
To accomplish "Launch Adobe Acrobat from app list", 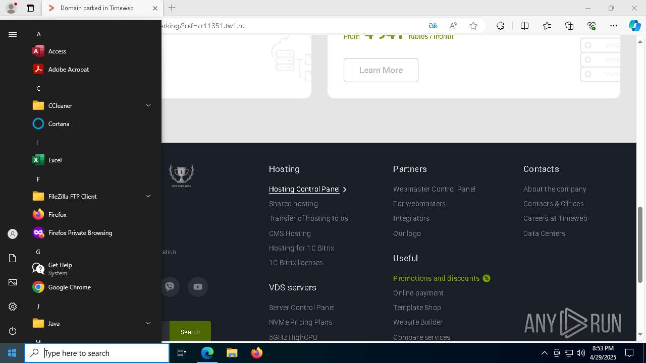I will click(91, 69).
